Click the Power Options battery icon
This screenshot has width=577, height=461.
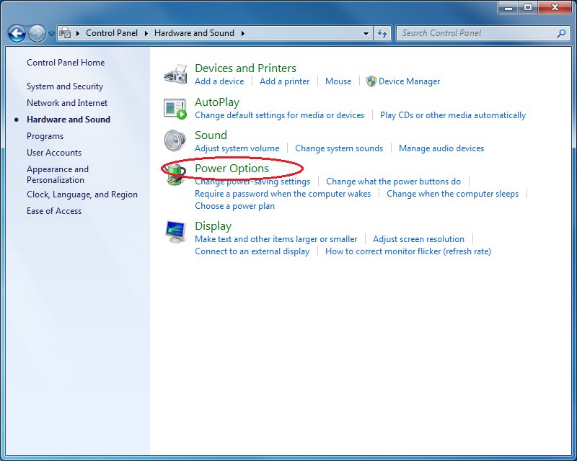pos(175,174)
